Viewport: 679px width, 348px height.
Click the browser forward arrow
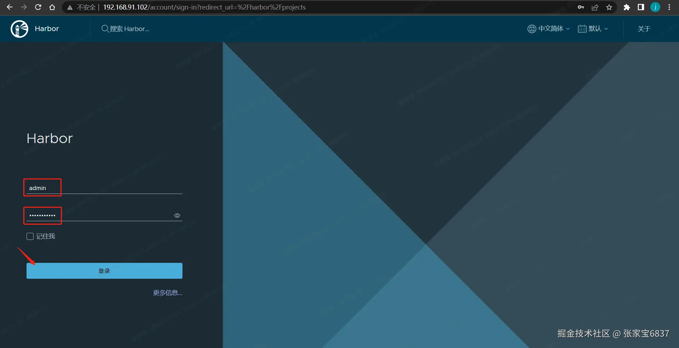24,7
